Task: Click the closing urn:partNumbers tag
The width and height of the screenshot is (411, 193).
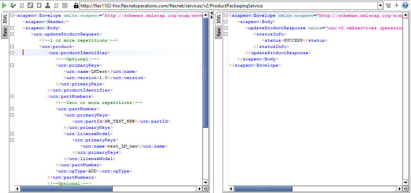Action: click(x=72, y=177)
